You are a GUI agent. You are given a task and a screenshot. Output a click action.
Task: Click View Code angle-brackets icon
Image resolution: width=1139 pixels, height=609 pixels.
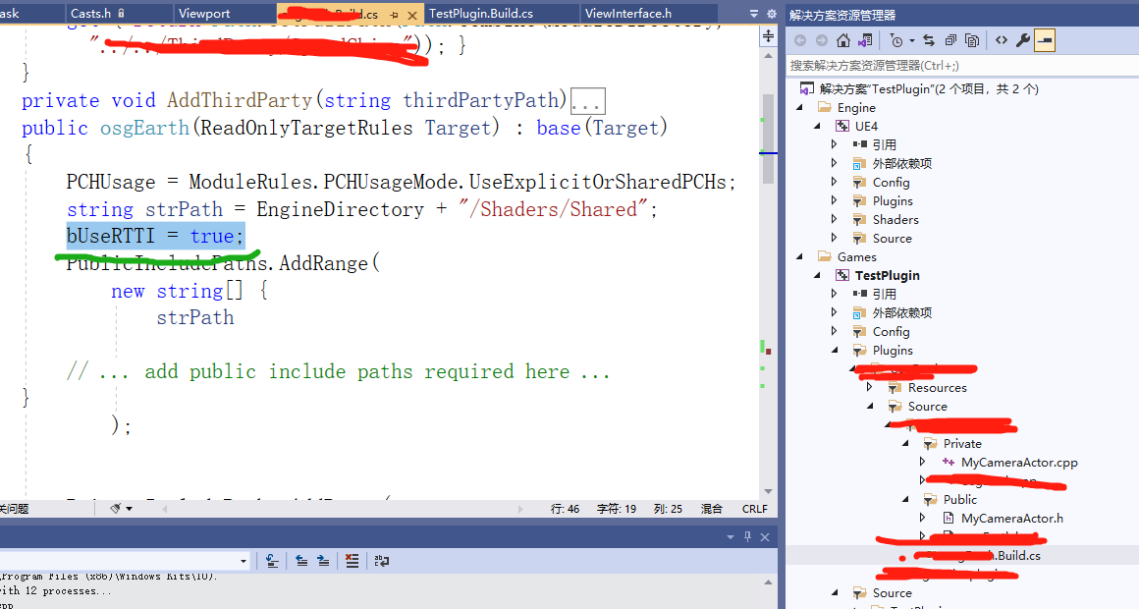(1002, 40)
